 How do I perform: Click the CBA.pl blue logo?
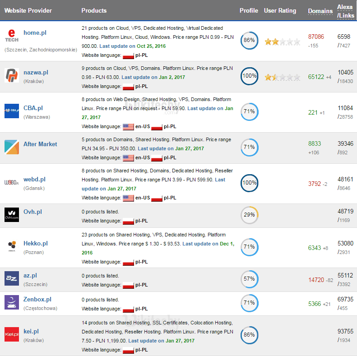click(x=11, y=111)
